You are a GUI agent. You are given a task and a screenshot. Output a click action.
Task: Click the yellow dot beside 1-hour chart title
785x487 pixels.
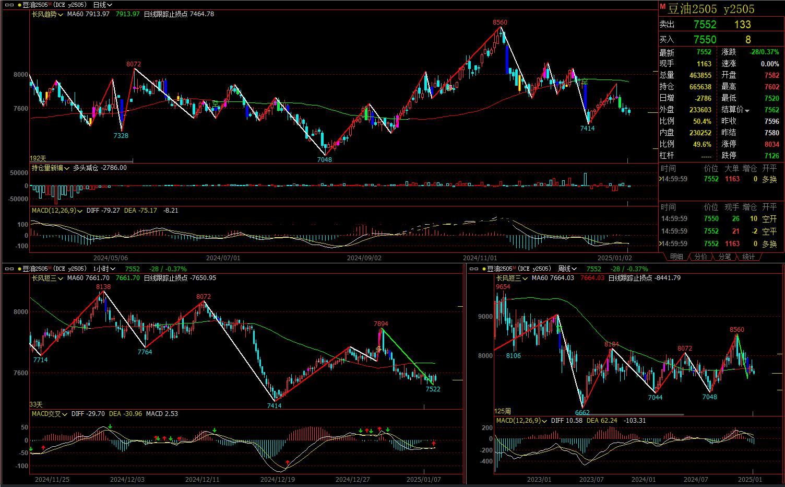(19, 269)
